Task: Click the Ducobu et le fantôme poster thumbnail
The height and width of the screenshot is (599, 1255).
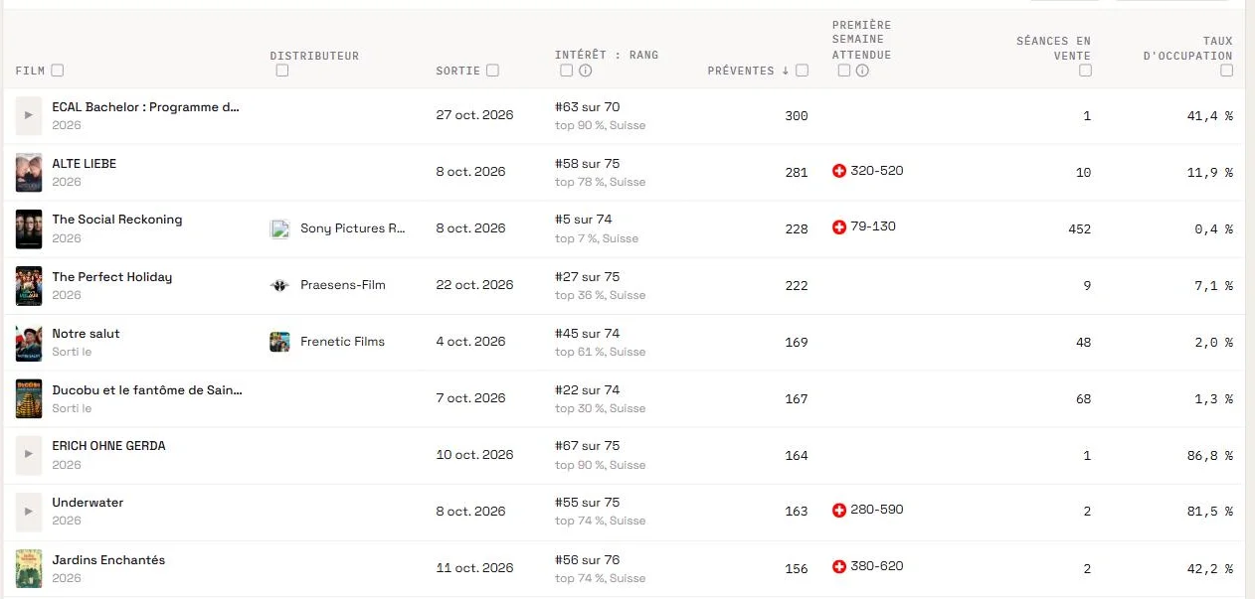Action: point(29,399)
